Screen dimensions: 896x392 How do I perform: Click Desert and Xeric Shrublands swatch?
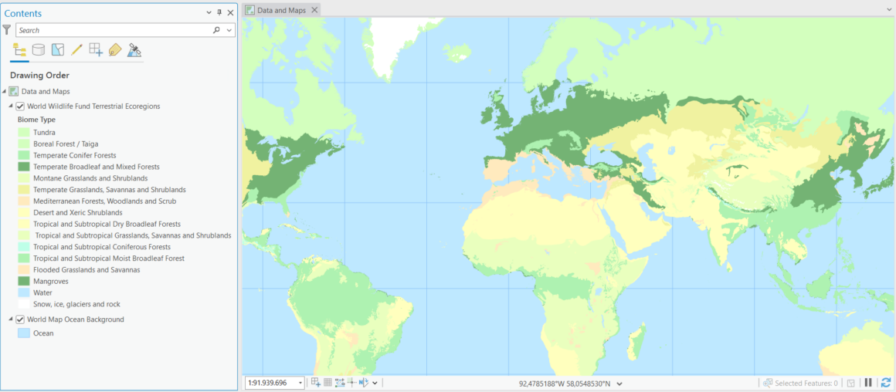(23, 212)
